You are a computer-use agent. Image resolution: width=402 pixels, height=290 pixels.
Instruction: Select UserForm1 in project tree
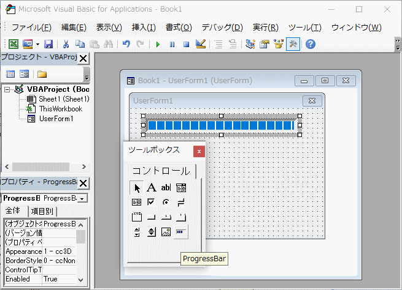[x=50, y=119]
